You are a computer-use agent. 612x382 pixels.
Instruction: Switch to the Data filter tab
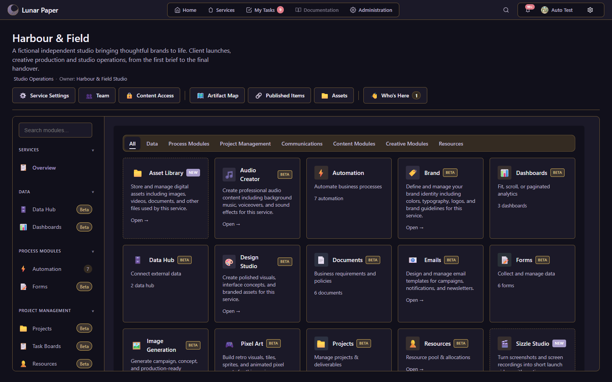[152, 144]
